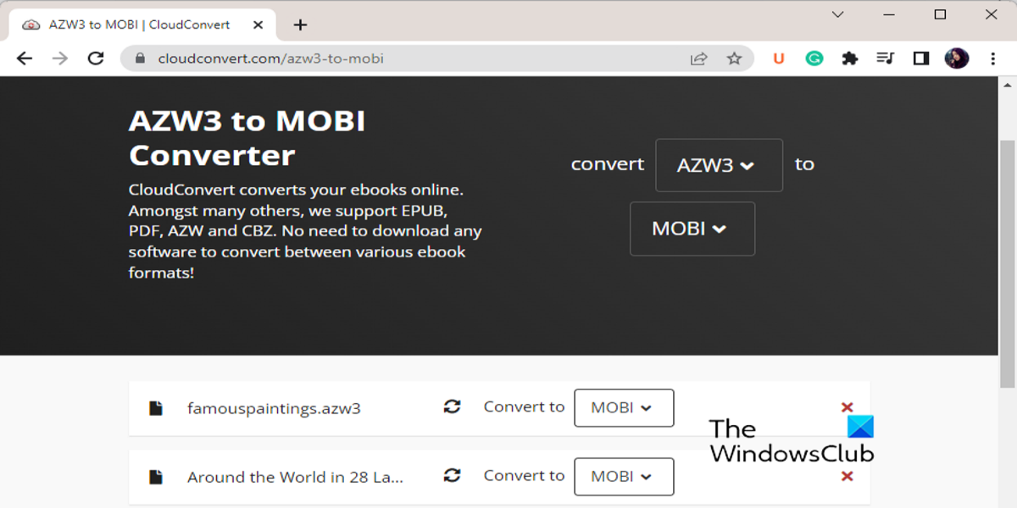Click the famouspaintings.azw3 file name
The width and height of the screenshot is (1017, 508).
point(274,408)
